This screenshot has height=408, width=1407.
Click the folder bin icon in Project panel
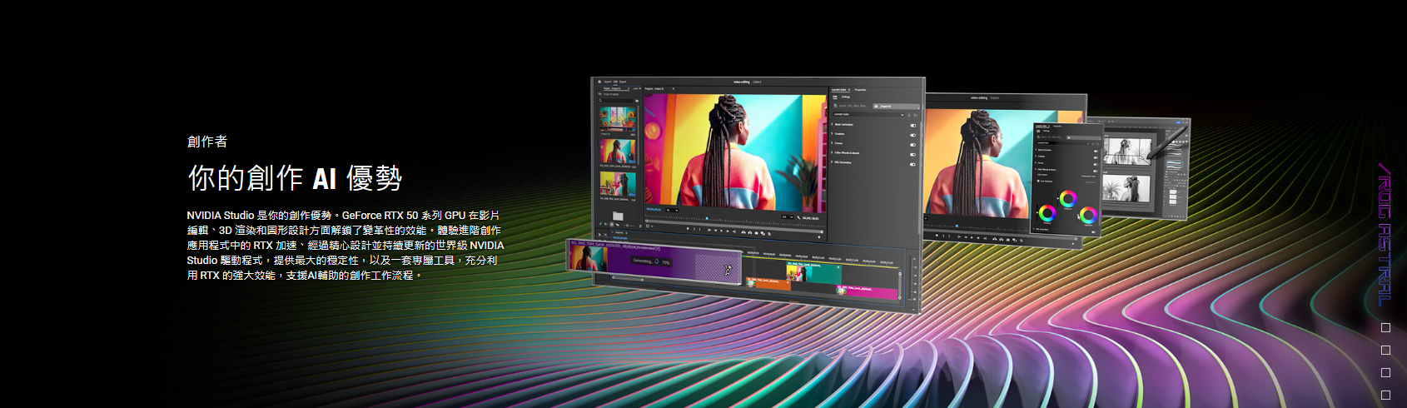pos(618,216)
